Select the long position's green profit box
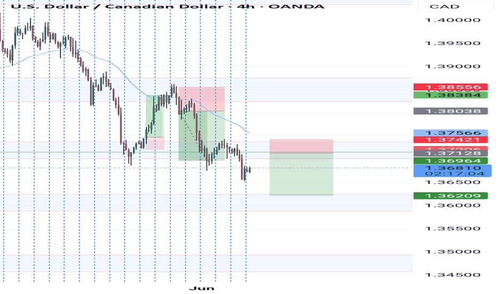This screenshot has width=498, height=294. tap(155, 117)
